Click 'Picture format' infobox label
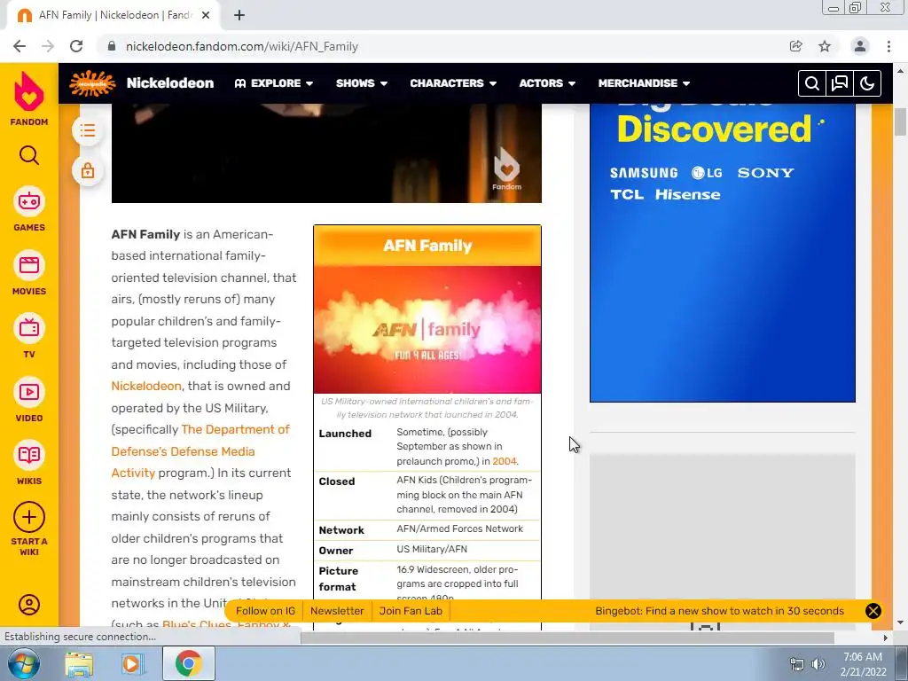The height and width of the screenshot is (681, 908). click(x=339, y=578)
